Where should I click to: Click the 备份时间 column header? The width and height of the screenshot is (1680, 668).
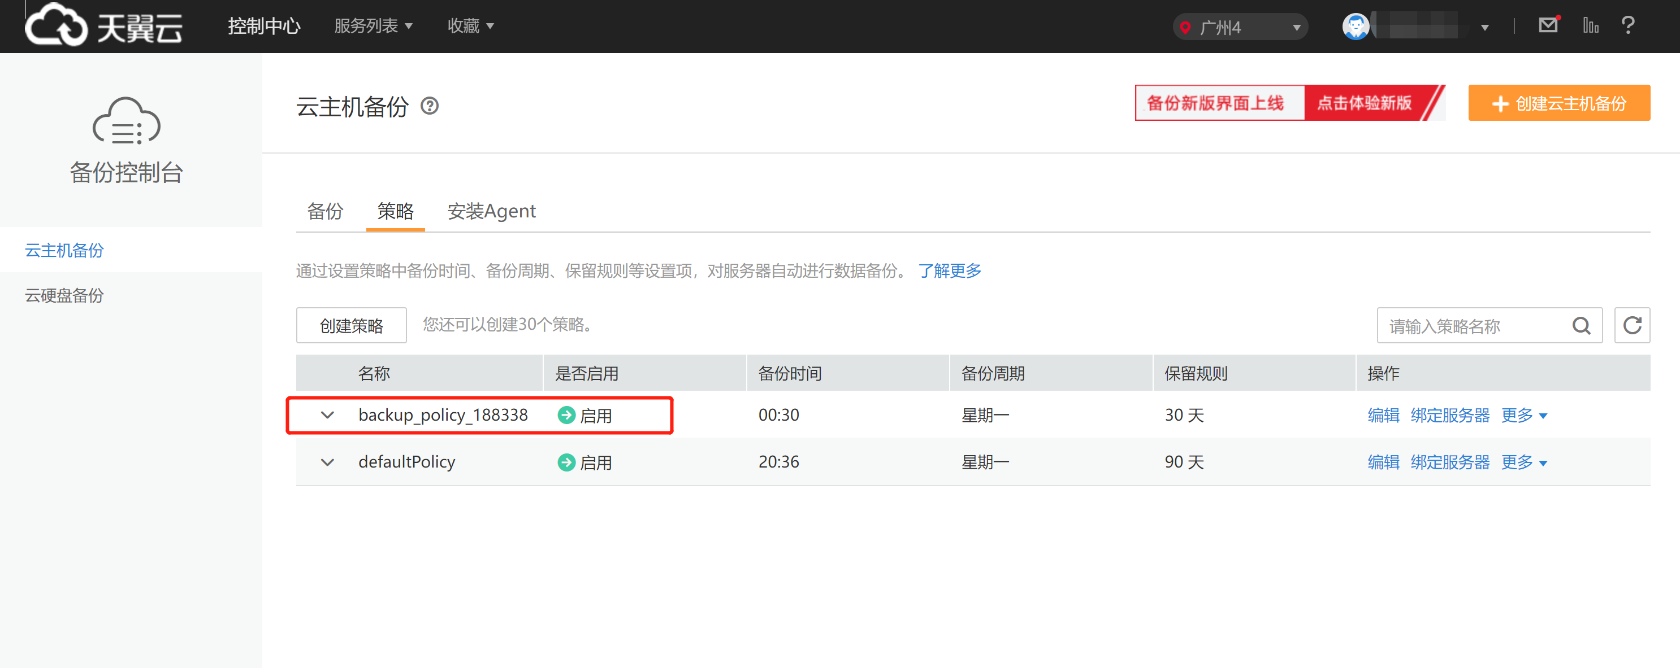[790, 373]
